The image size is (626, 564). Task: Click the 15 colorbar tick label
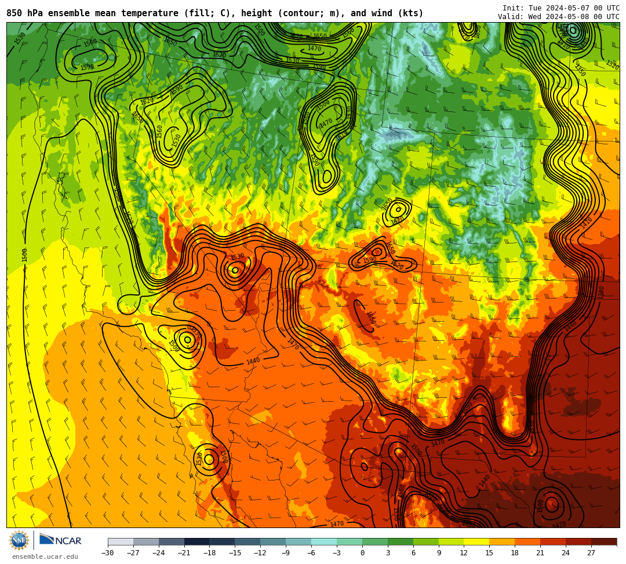(489, 553)
